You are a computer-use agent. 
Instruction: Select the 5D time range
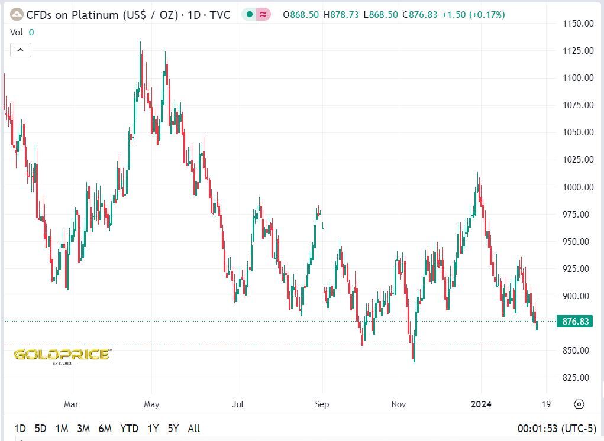(x=40, y=429)
